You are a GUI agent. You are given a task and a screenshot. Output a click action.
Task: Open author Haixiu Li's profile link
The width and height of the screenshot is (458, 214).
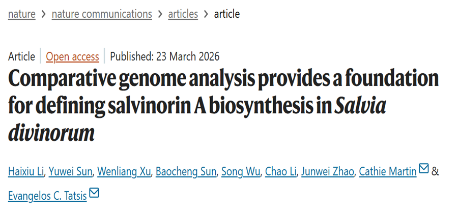pyautogui.click(x=26, y=171)
